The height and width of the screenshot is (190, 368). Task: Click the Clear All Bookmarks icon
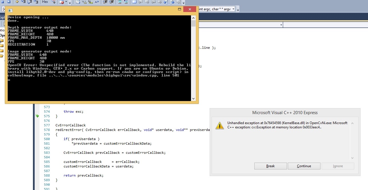coord(178,2)
